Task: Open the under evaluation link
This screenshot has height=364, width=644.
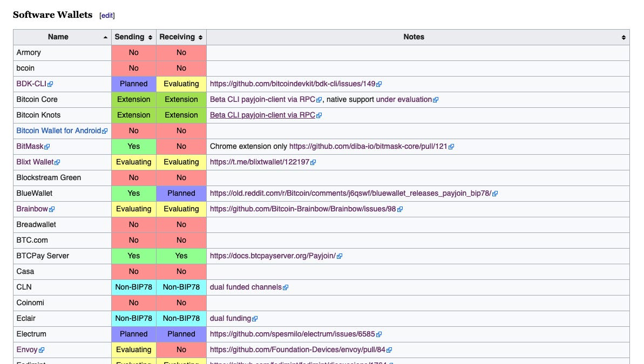Action: point(404,99)
